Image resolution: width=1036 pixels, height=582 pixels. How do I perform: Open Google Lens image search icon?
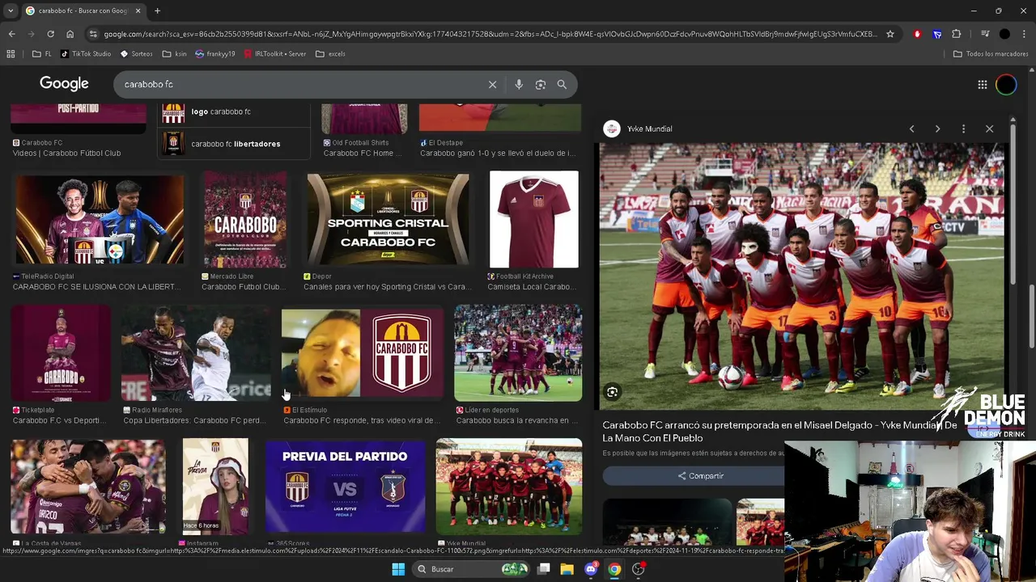point(541,84)
